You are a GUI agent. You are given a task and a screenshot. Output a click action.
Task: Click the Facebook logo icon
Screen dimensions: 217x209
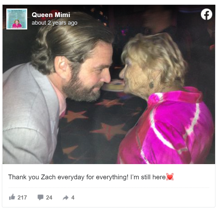(206, 14)
